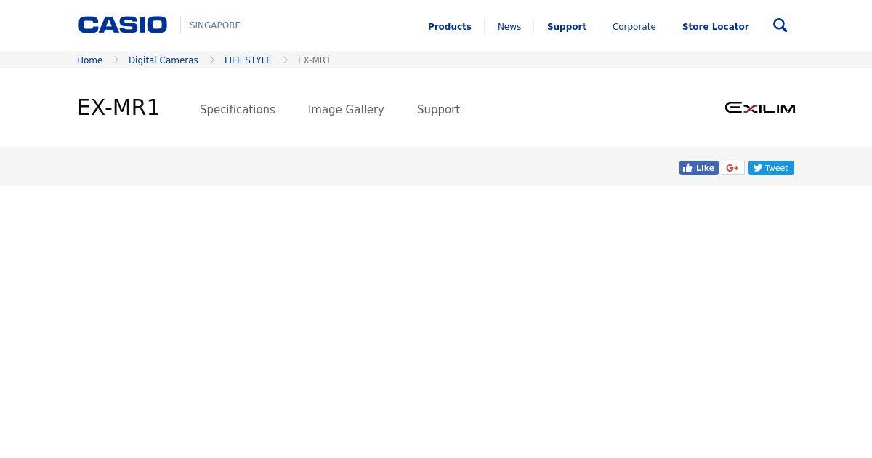This screenshot has width=872, height=458.
Task: Switch to Image Gallery tab
Action: point(346,109)
